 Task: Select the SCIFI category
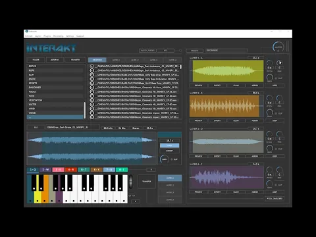pyautogui.click(x=55, y=74)
